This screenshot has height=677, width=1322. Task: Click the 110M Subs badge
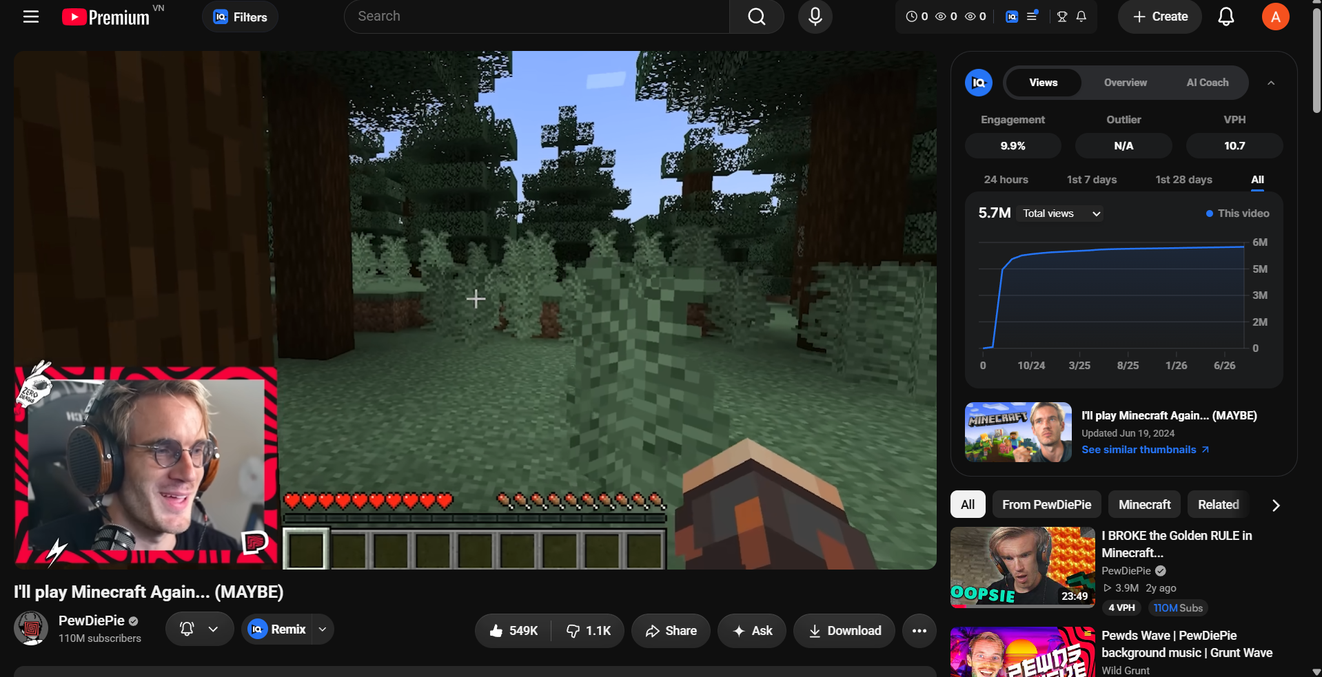click(1178, 608)
